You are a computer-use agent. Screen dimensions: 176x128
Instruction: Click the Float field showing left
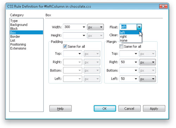click(x=128, y=27)
